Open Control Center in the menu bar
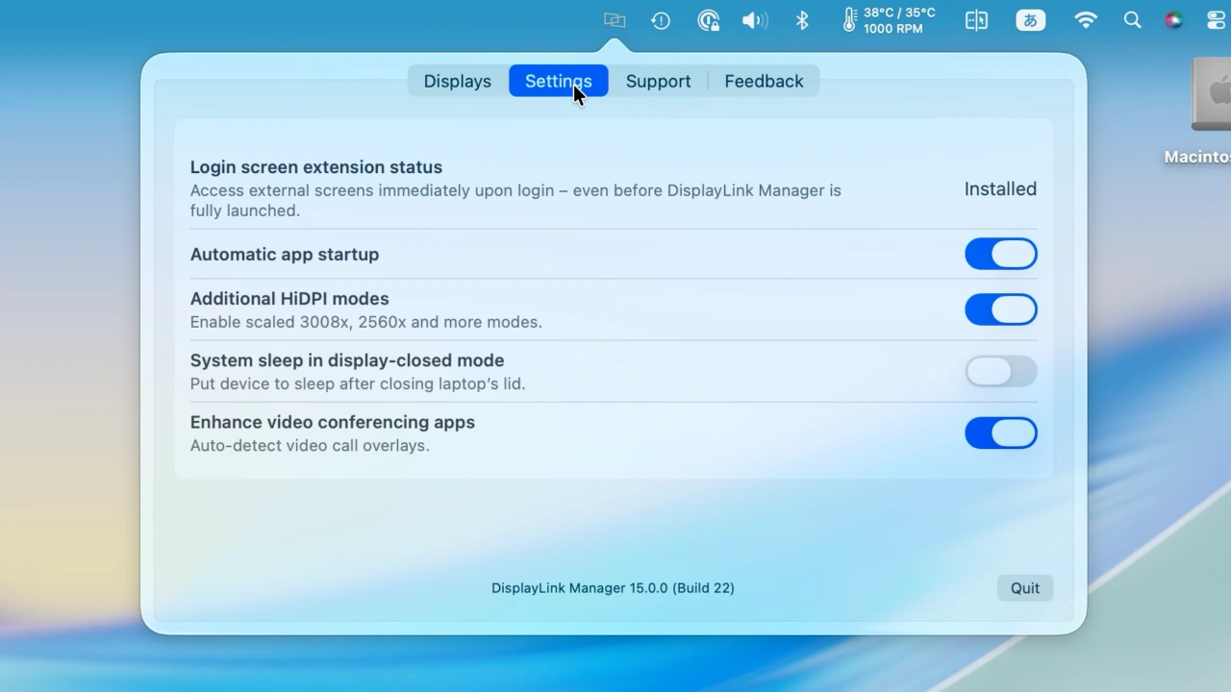 (1216, 20)
